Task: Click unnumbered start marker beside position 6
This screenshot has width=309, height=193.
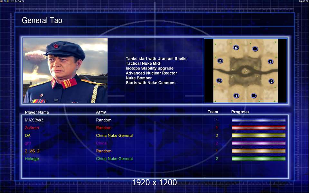Action: click(x=255, y=49)
